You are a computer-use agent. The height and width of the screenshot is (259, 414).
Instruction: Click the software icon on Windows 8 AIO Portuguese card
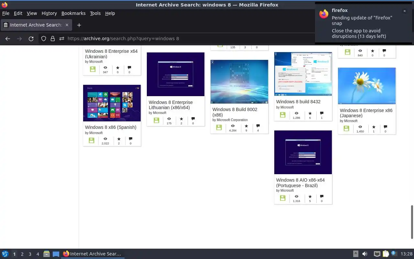[x=283, y=198]
